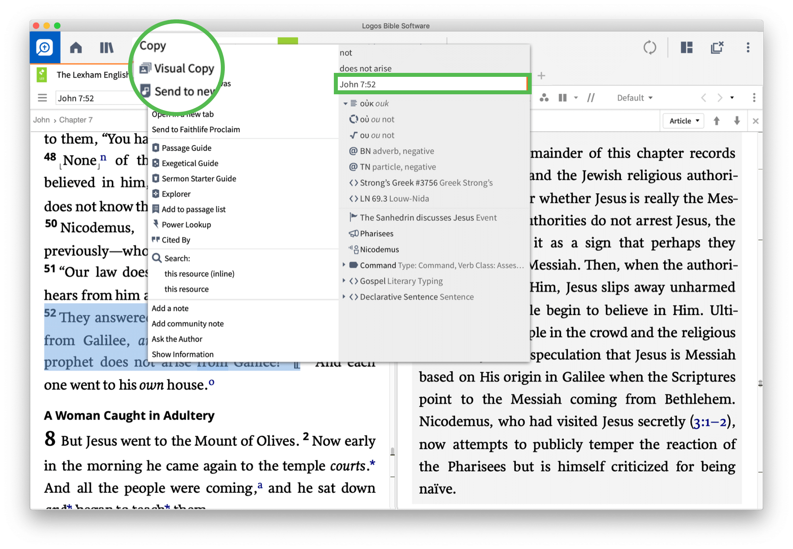The width and height of the screenshot is (793, 549).
Task: Expand Declarative Sentence row
Action: (x=344, y=297)
